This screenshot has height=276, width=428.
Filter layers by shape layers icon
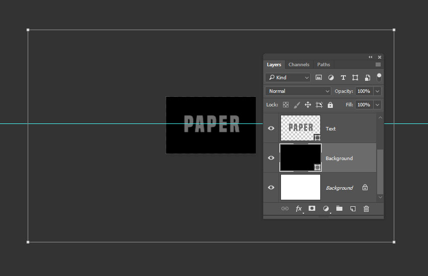coord(355,77)
